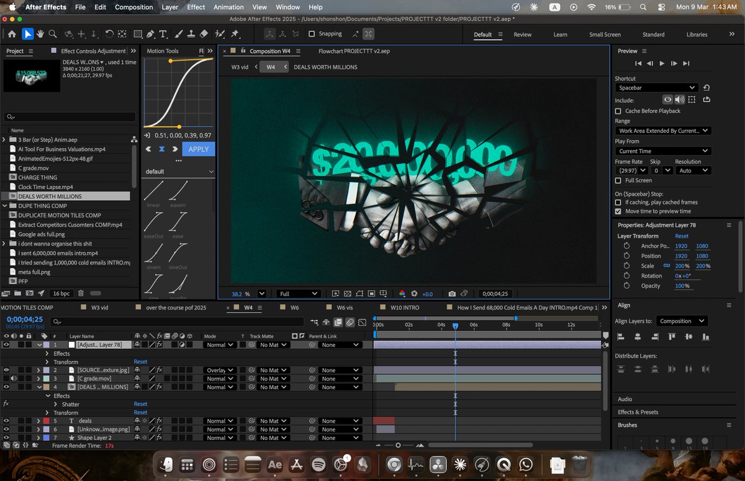
Task: Choose the Type tool
Action: pyautogui.click(x=163, y=34)
